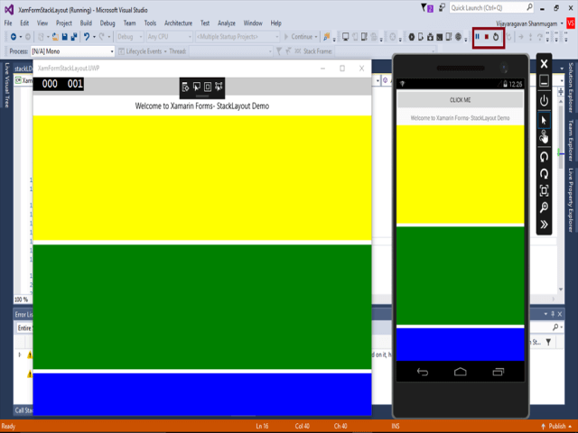Undo the last action in the toolbar
This screenshot has height=433, width=578.
coord(87,37)
